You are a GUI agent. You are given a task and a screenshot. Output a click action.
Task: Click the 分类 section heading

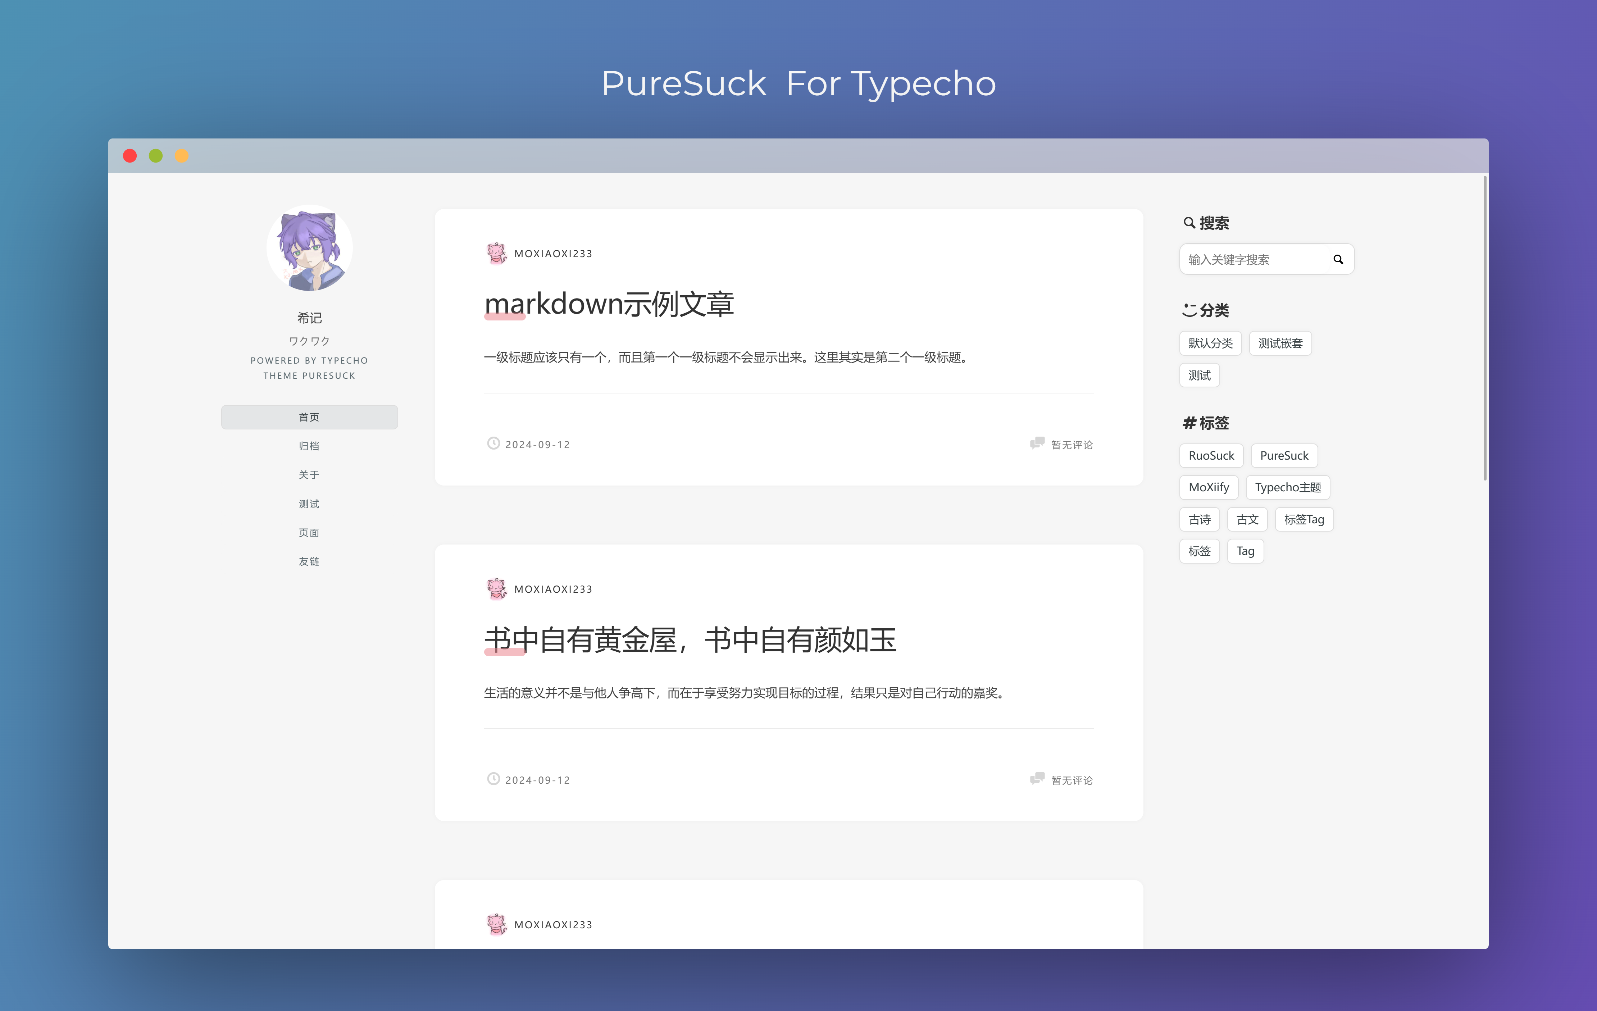[1214, 310]
